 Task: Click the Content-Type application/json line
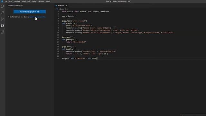coord(91,52)
